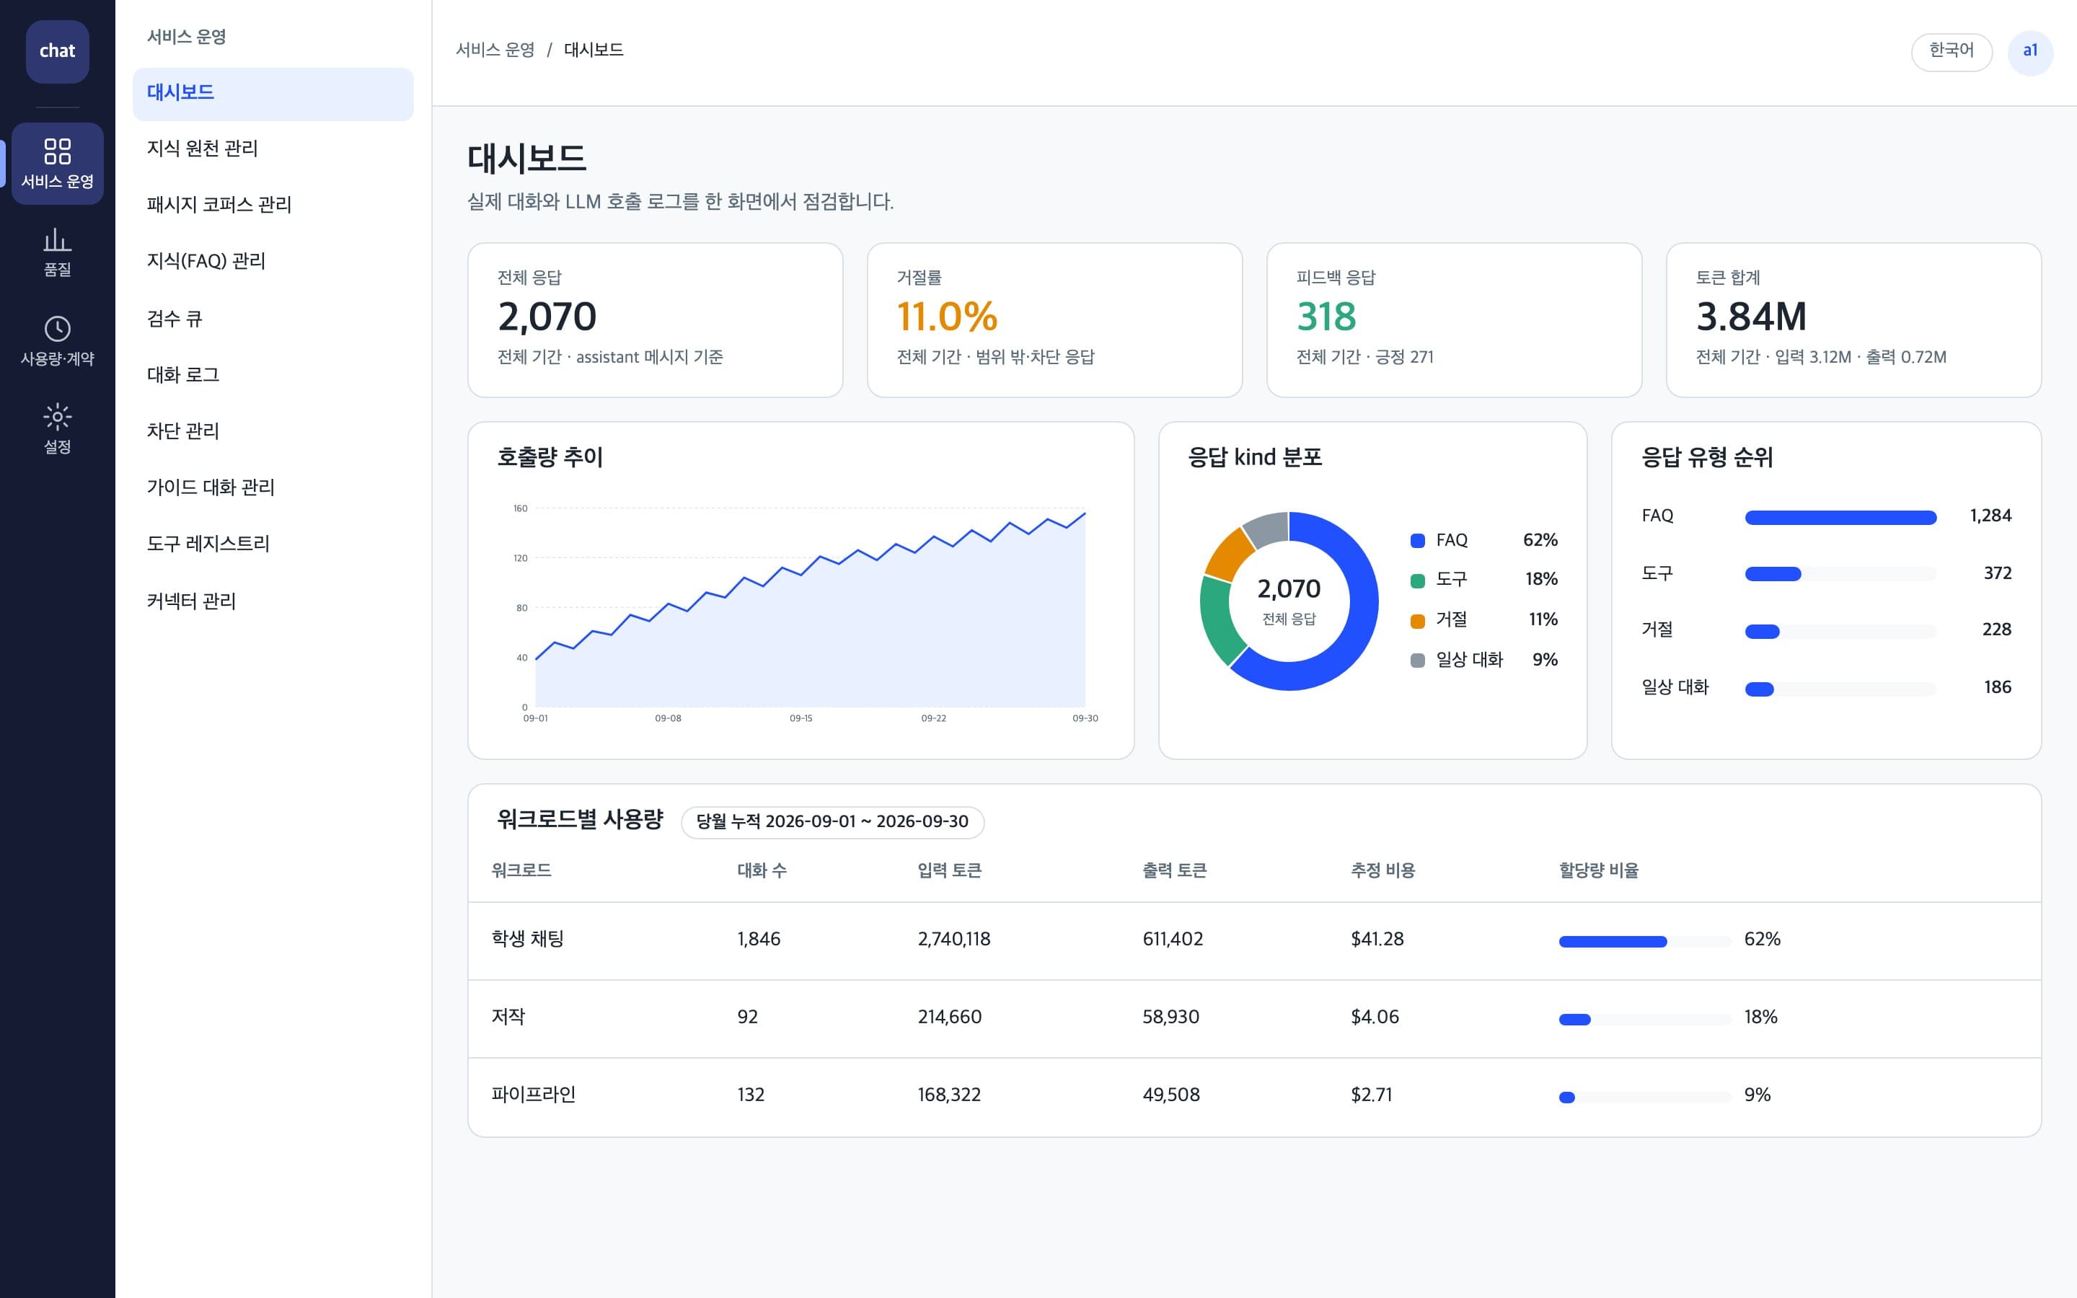2077x1298 pixels.
Task: Click the gray 일상 대화 legend swatch
Action: [x=1418, y=660]
